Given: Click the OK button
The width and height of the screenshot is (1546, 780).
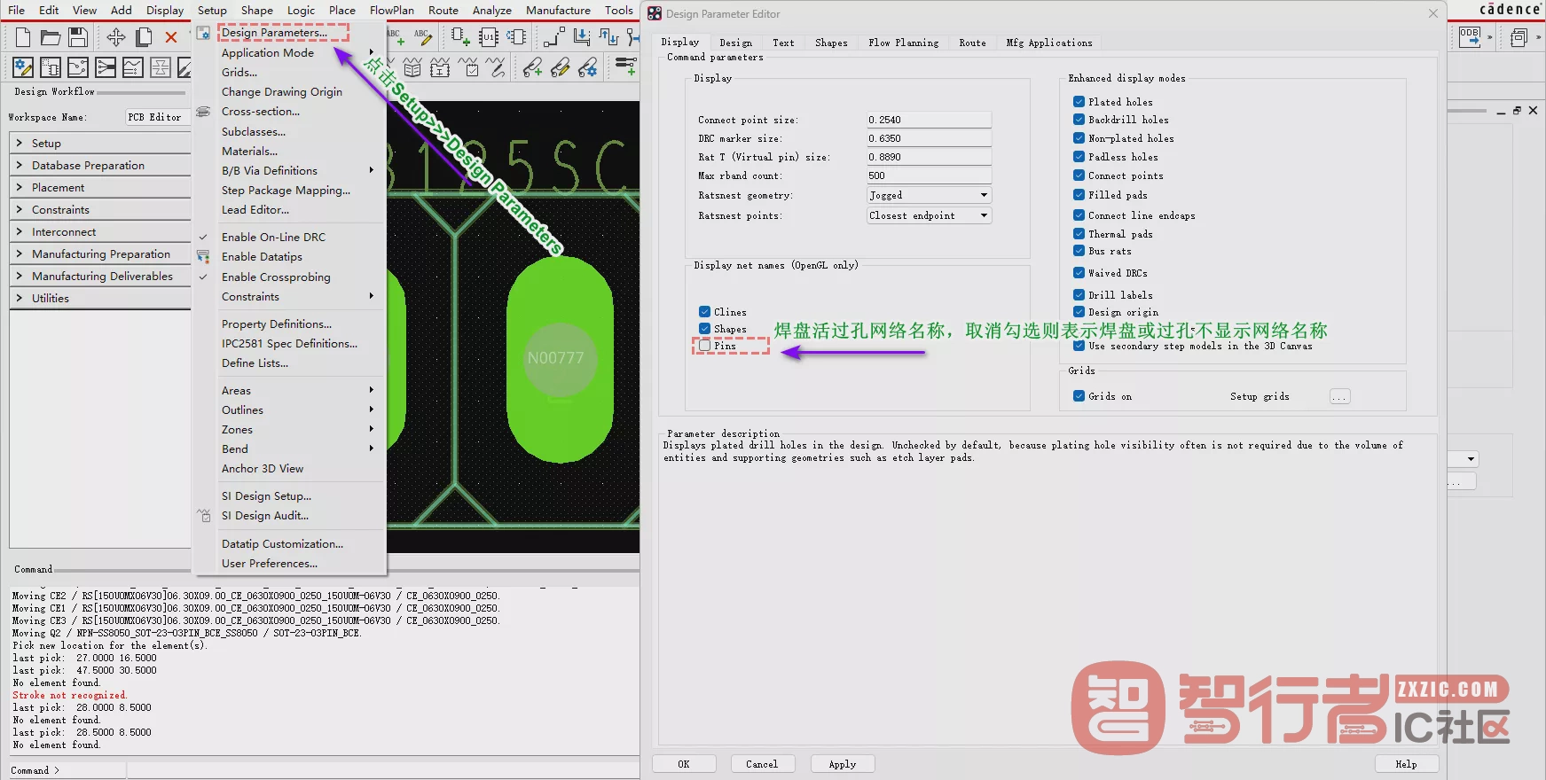Looking at the screenshot, I should tap(684, 764).
